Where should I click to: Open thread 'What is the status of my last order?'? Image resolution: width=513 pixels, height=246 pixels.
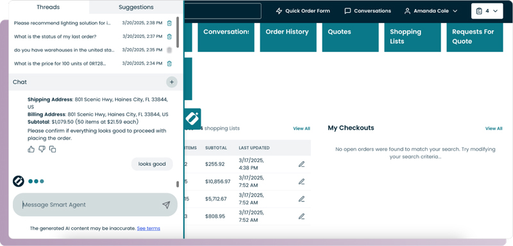[x=55, y=37]
